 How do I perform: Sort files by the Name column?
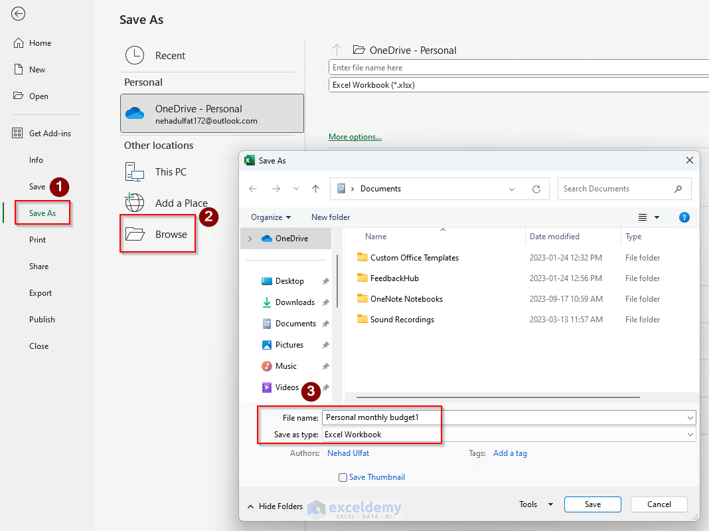(376, 237)
